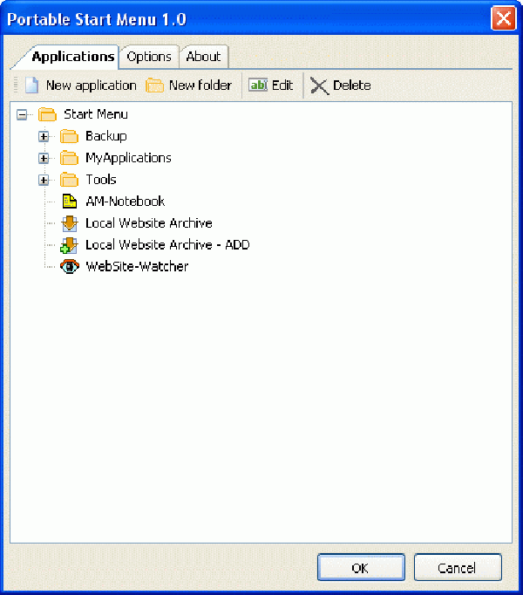Select the AM-Notebook yellow note icon

coord(70,202)
